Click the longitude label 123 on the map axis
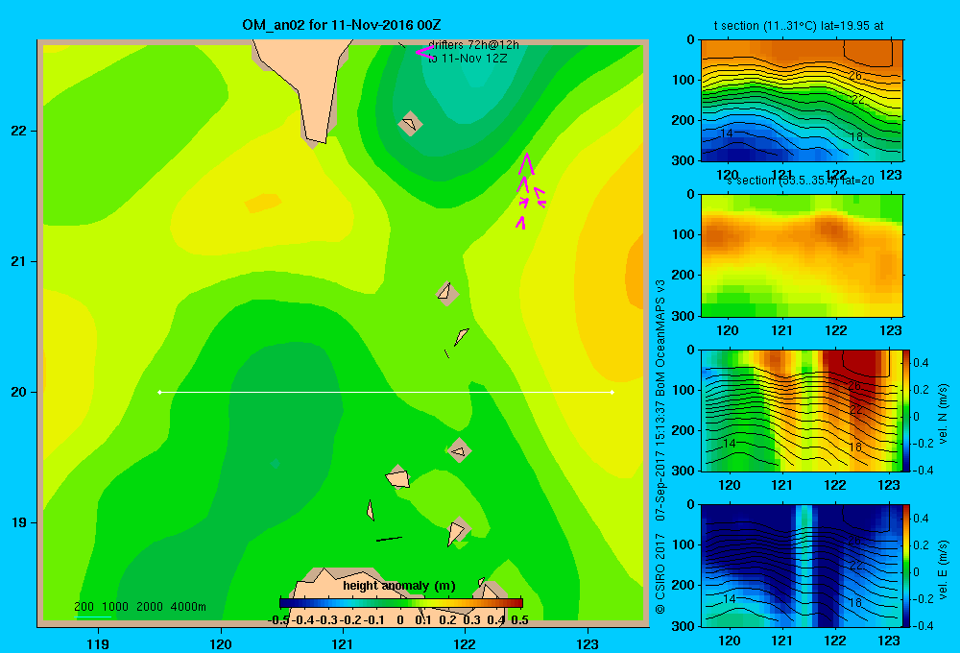The image size is (960, 653). click(588, 643)
